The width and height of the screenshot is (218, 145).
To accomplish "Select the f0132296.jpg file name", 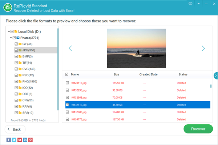I will 79,90.
